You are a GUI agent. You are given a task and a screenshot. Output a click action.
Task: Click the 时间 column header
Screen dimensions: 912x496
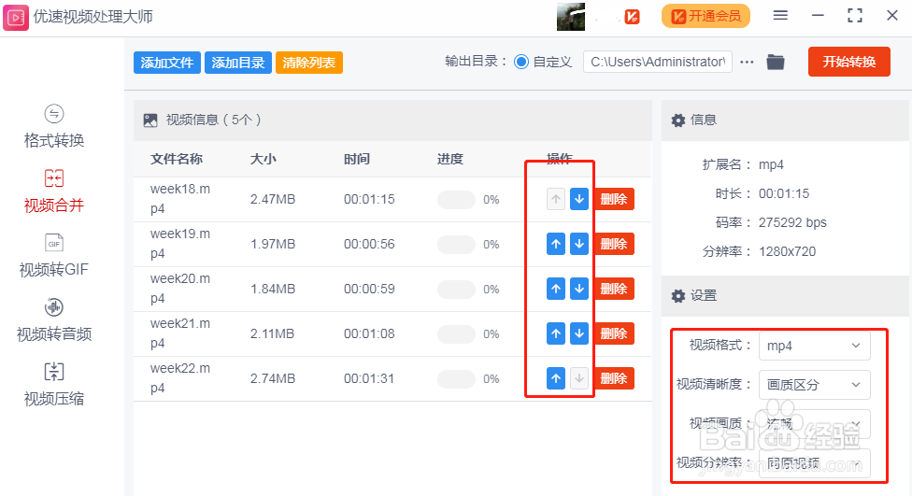pyautogui.click(x=357, y=160)
